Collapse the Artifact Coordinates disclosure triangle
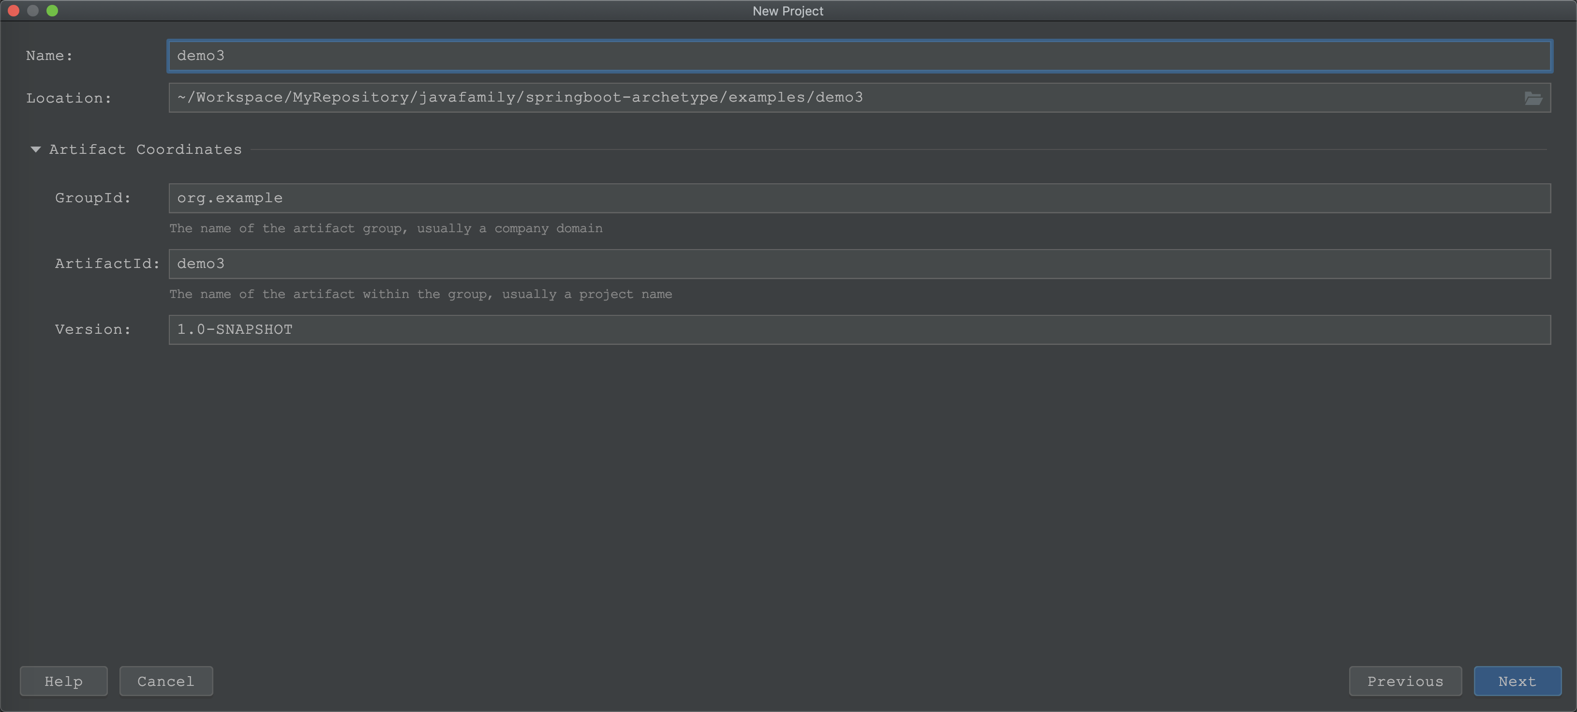Viewport: 1577px width, 712px height. coord(35,149)
